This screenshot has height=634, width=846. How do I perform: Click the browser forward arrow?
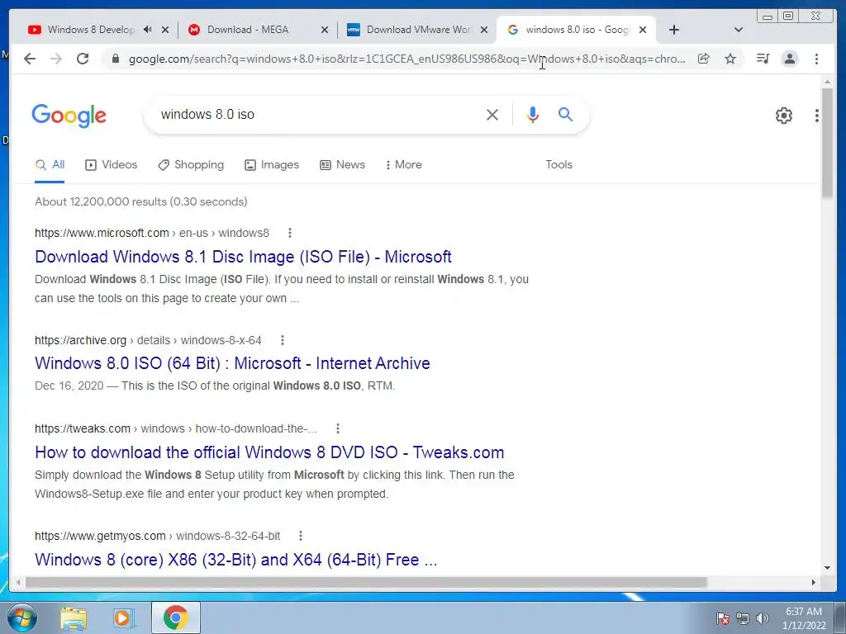pos(56,59)
